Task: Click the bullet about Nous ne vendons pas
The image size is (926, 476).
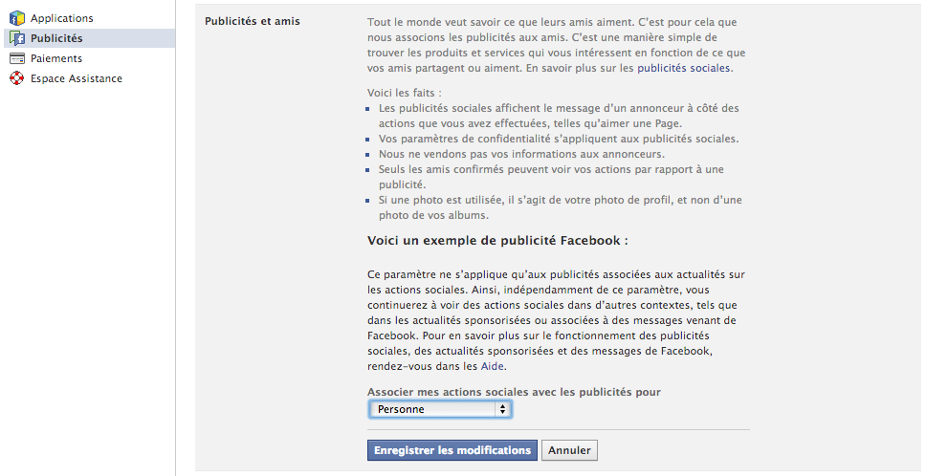Action: 521,154
